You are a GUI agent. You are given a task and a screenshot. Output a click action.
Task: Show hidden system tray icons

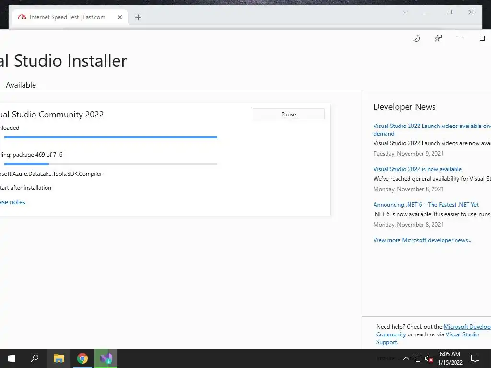point(406,358)
